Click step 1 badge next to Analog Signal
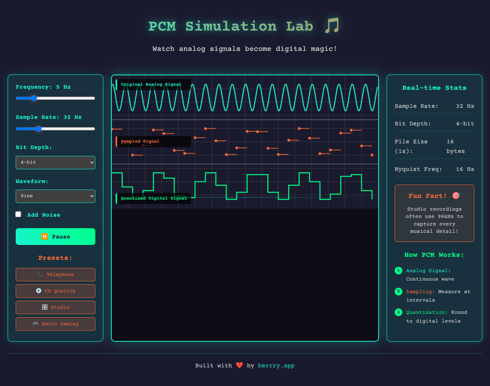The height and width of the screenshot is (386, 490). tap(398, 271)
